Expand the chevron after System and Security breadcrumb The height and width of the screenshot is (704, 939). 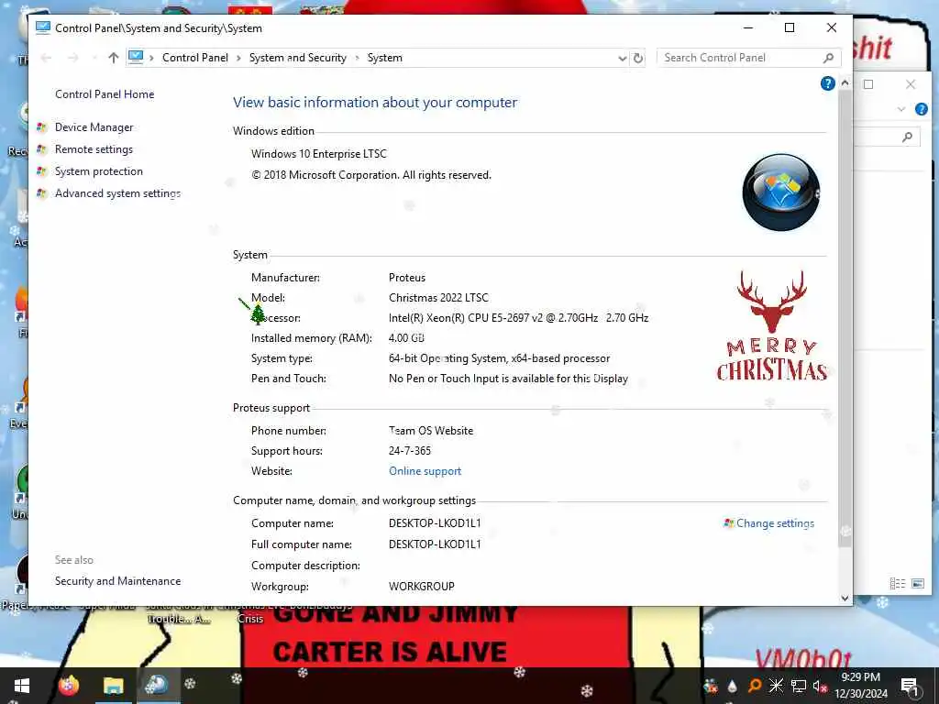point(357,58)
